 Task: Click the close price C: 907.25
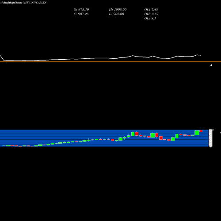click(81, 14)
